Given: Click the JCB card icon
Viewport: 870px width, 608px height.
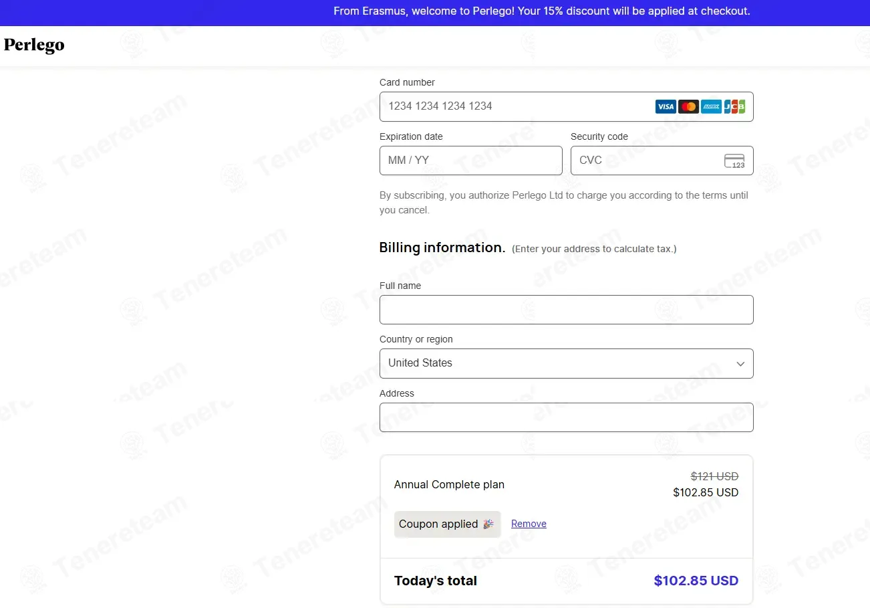Looking at the screenshot, I should (734, 106).
